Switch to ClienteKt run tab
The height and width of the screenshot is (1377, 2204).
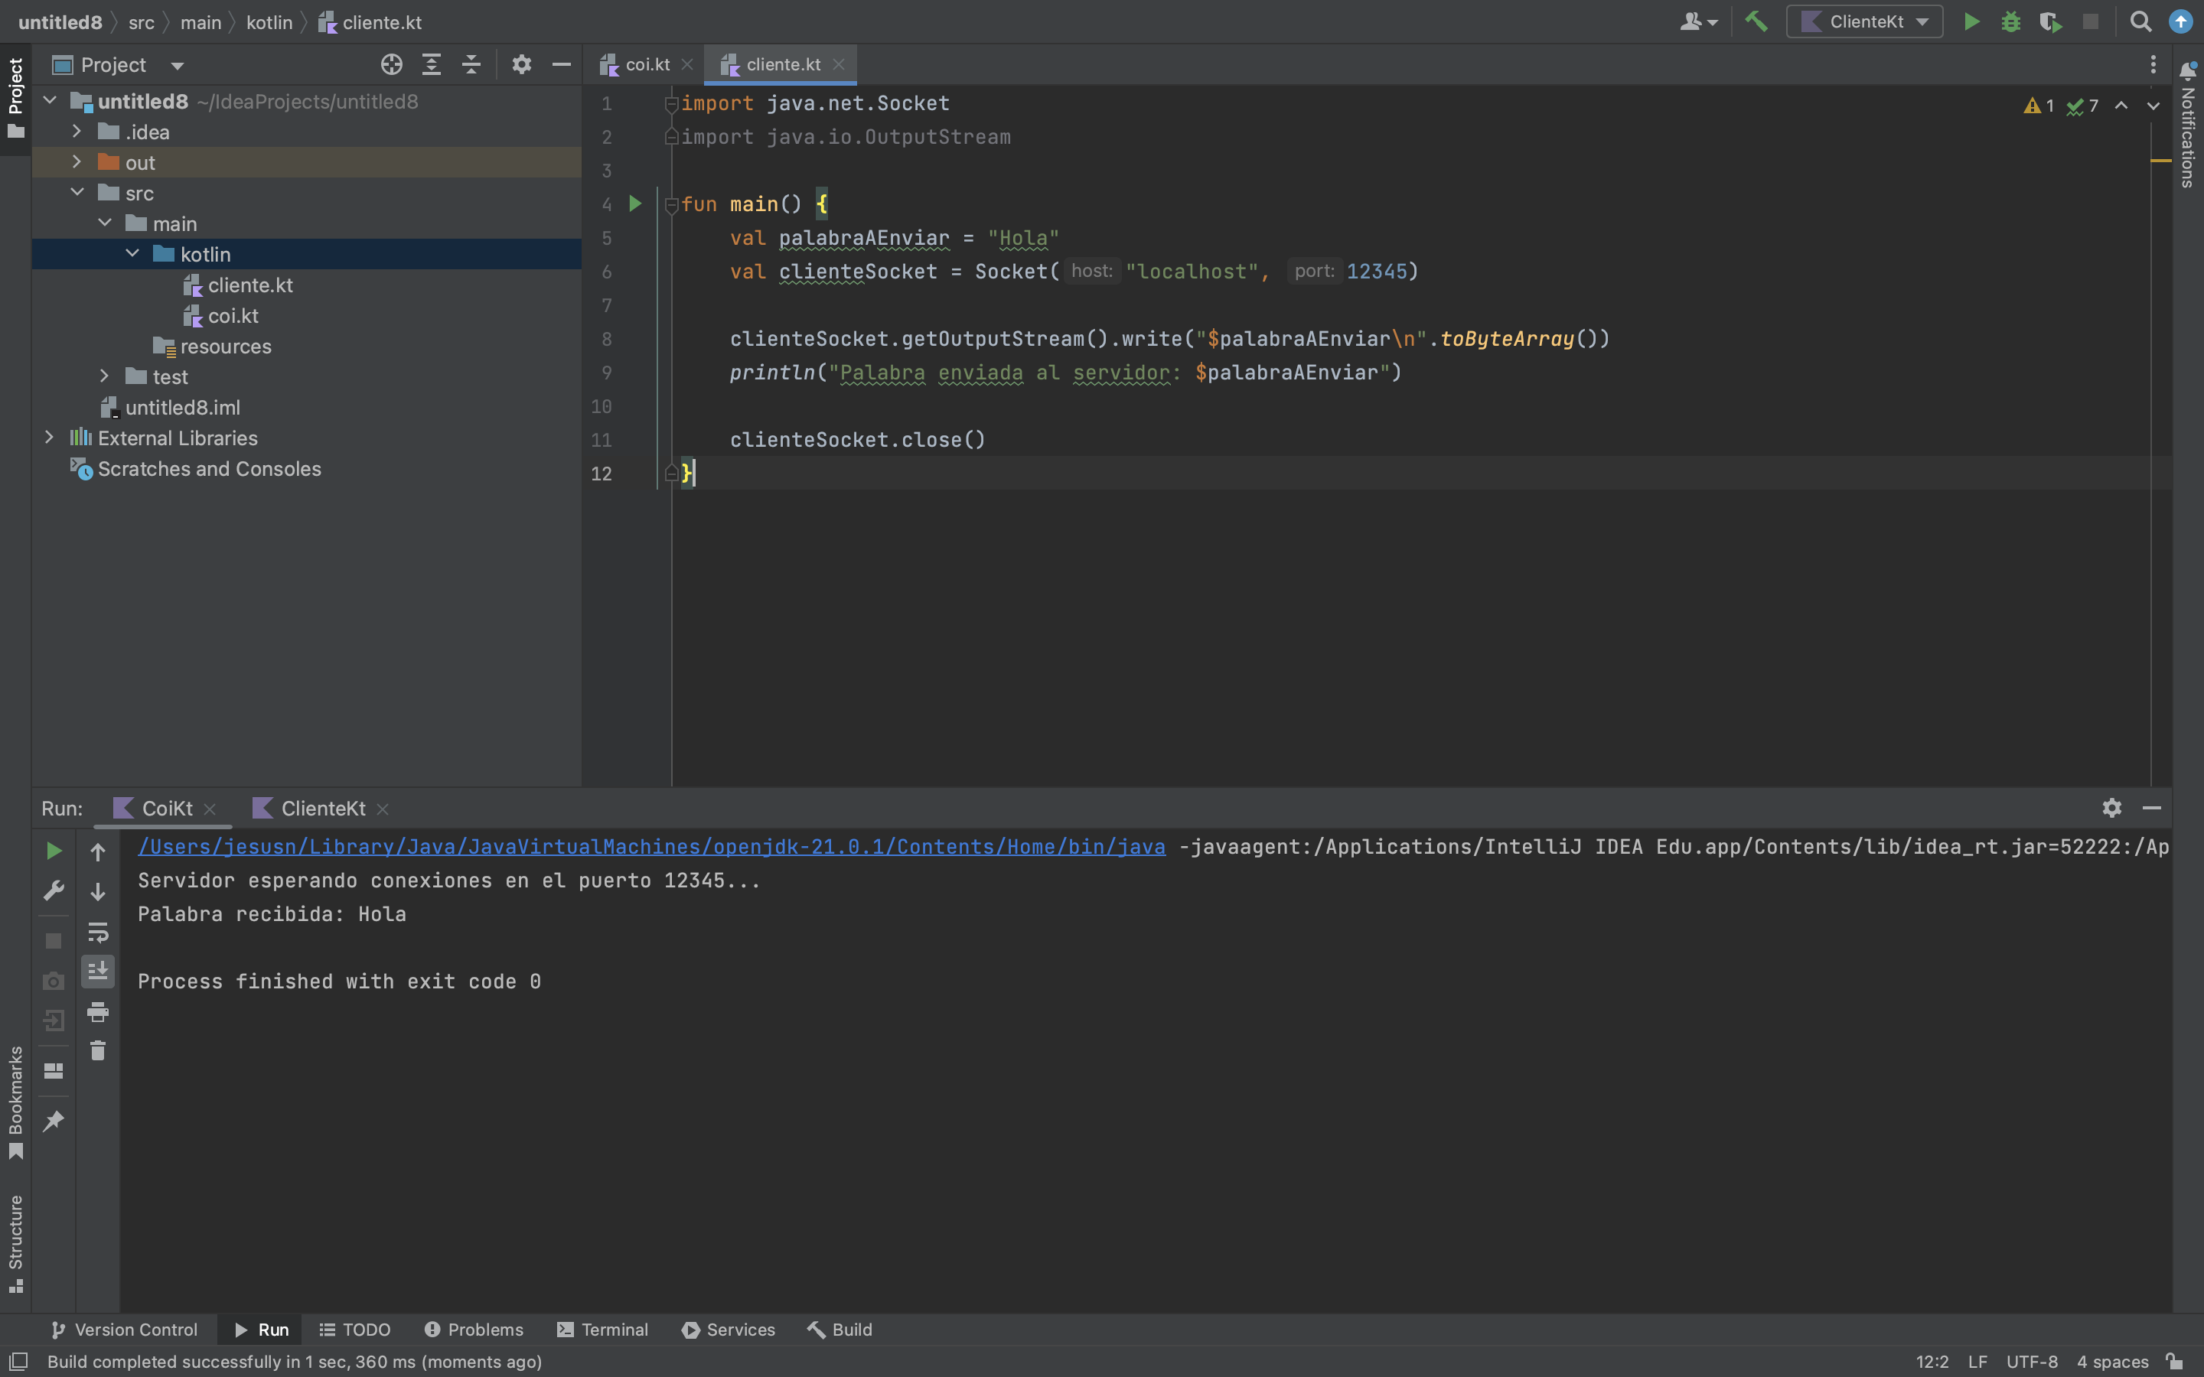[322, 809]
